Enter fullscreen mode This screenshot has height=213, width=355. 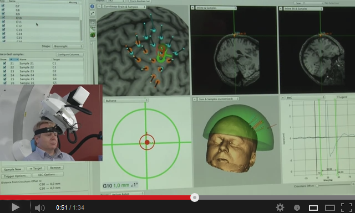point(346,207)
